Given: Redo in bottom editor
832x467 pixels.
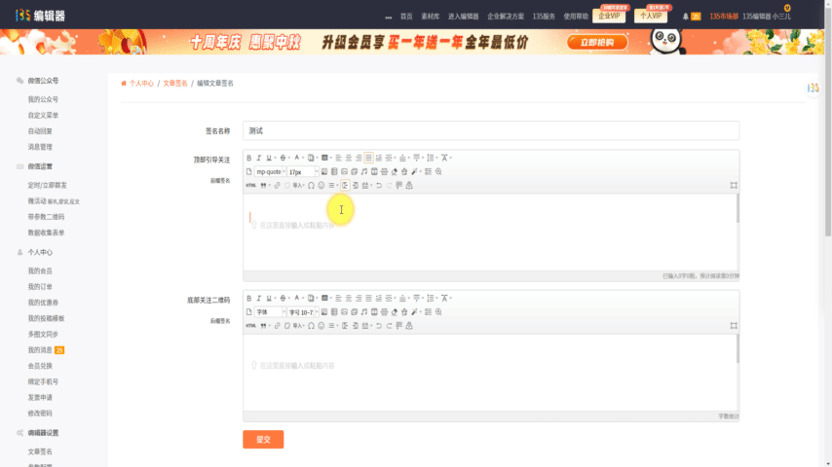Looking at the screenshot, I should point(389,326).
